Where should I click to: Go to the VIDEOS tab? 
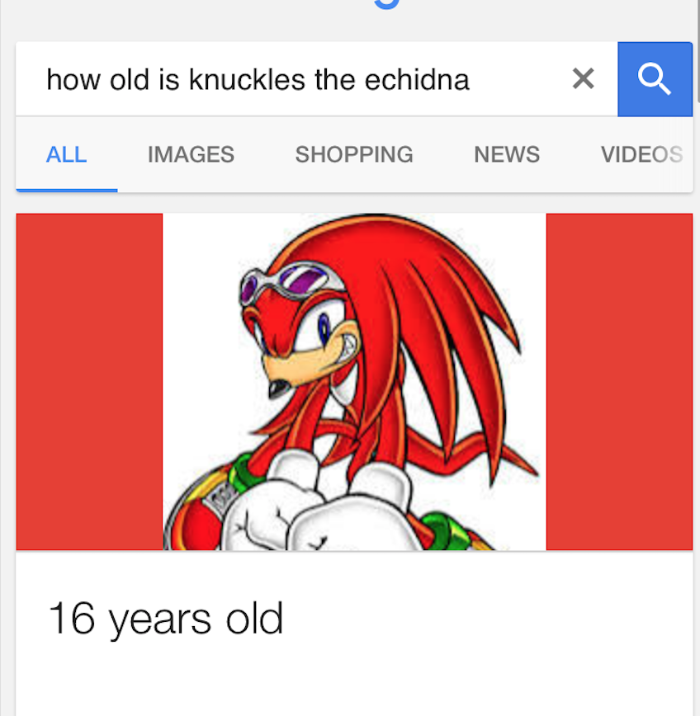pos(641,154)
